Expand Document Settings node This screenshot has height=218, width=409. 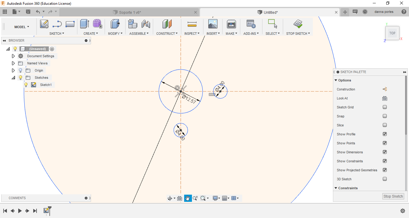click(13, 56)
